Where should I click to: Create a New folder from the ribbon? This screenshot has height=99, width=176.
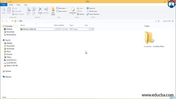click(x=53, y=11)
